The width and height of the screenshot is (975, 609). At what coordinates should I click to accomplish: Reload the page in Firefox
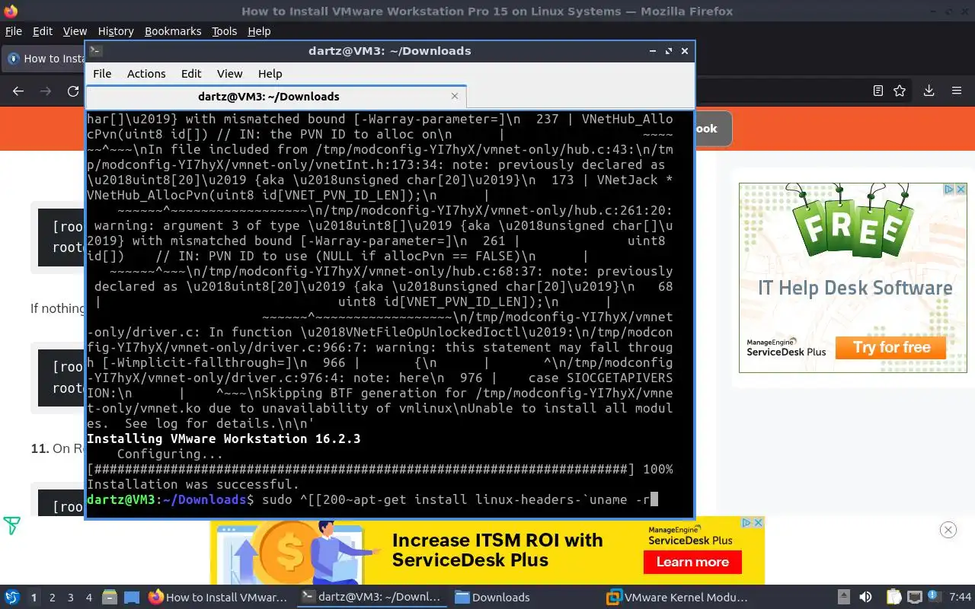[x=73, y=91]
